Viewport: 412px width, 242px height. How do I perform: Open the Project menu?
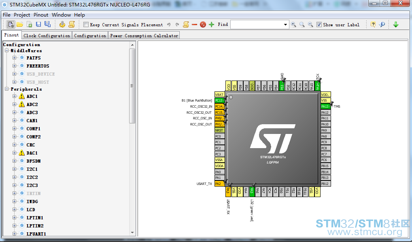(22, 15)
